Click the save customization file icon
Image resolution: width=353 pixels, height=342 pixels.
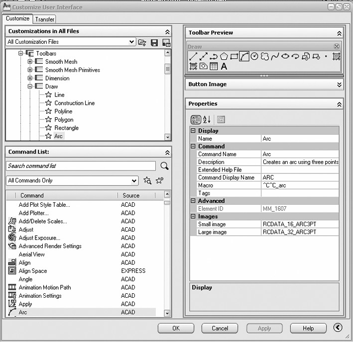pos(154,42)
